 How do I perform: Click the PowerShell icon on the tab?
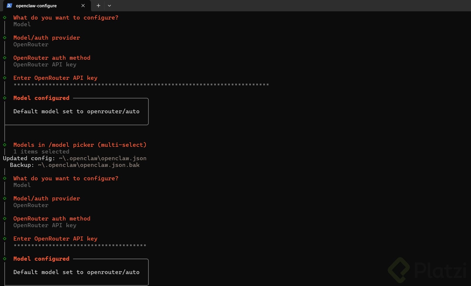pyautogui.click(x=9, y=6)
